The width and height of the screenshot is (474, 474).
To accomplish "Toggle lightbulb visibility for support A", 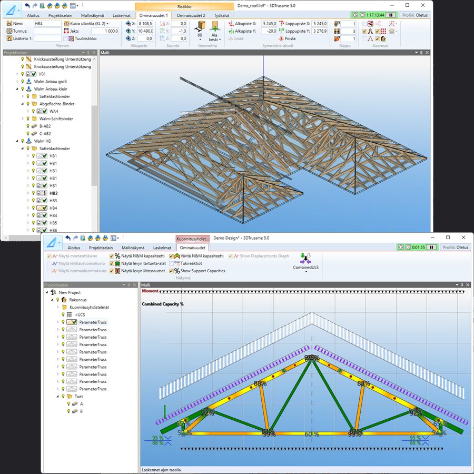I will pos(68,403).
